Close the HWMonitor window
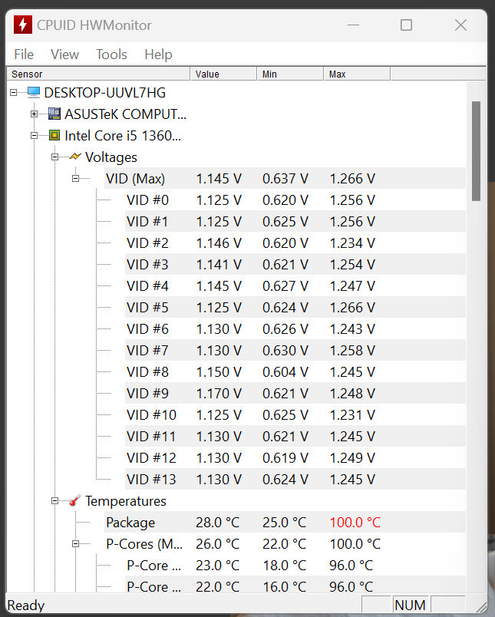Screen dimensions: 495x617 (460, 25)
